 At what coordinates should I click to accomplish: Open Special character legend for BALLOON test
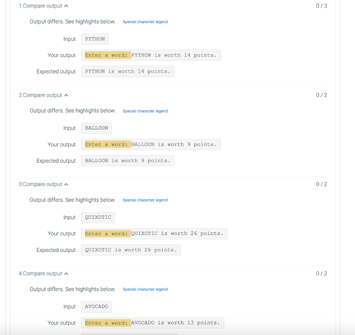[x=145, y=111]
